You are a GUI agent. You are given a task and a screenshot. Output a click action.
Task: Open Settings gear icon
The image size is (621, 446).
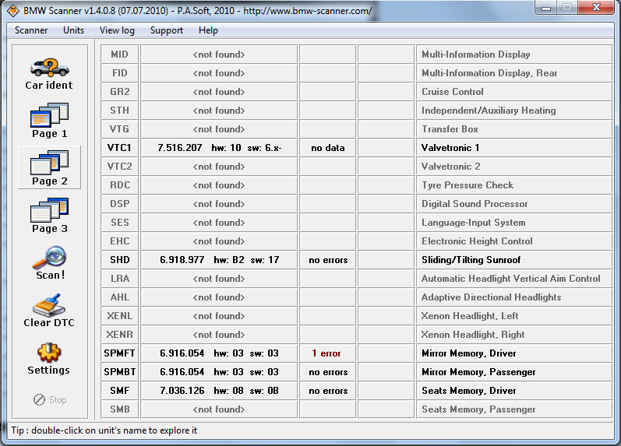click(x=49, y=353)
